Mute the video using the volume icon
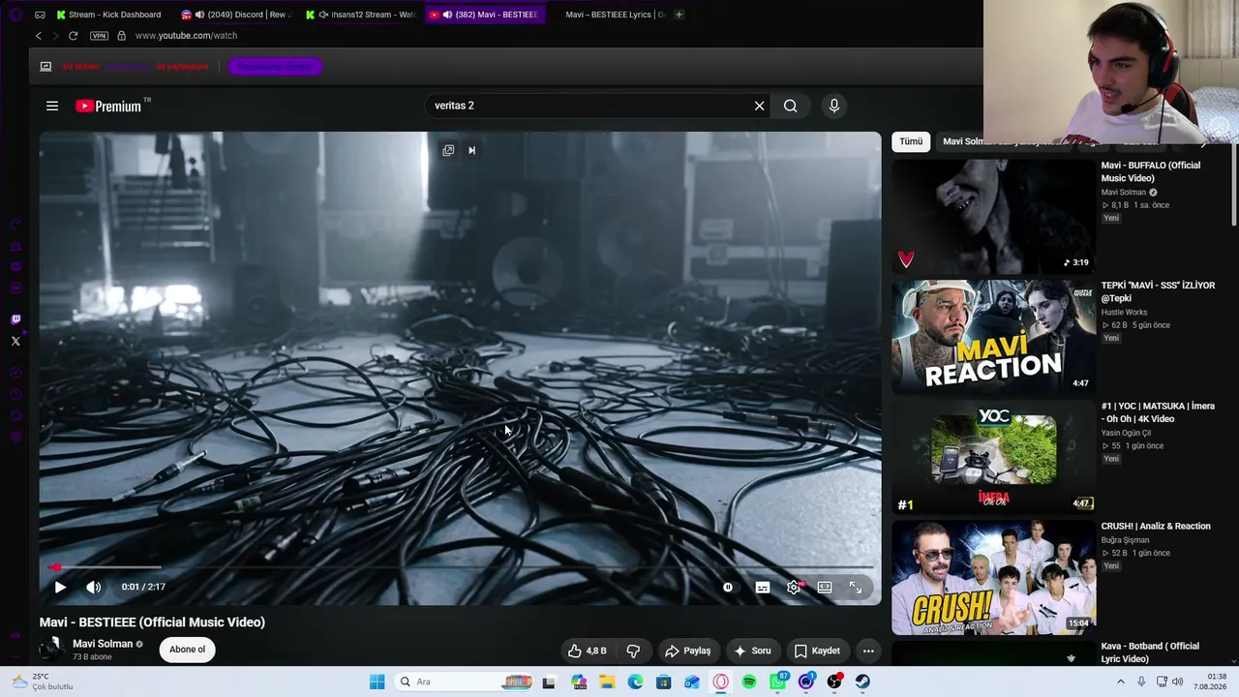 pos(93,587)
